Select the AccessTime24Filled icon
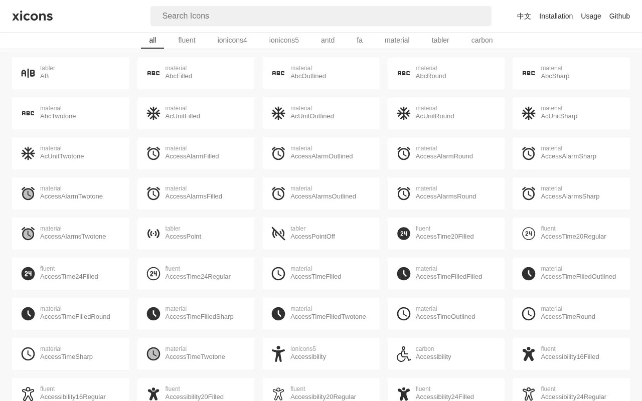642x401 pixels. 28,274
